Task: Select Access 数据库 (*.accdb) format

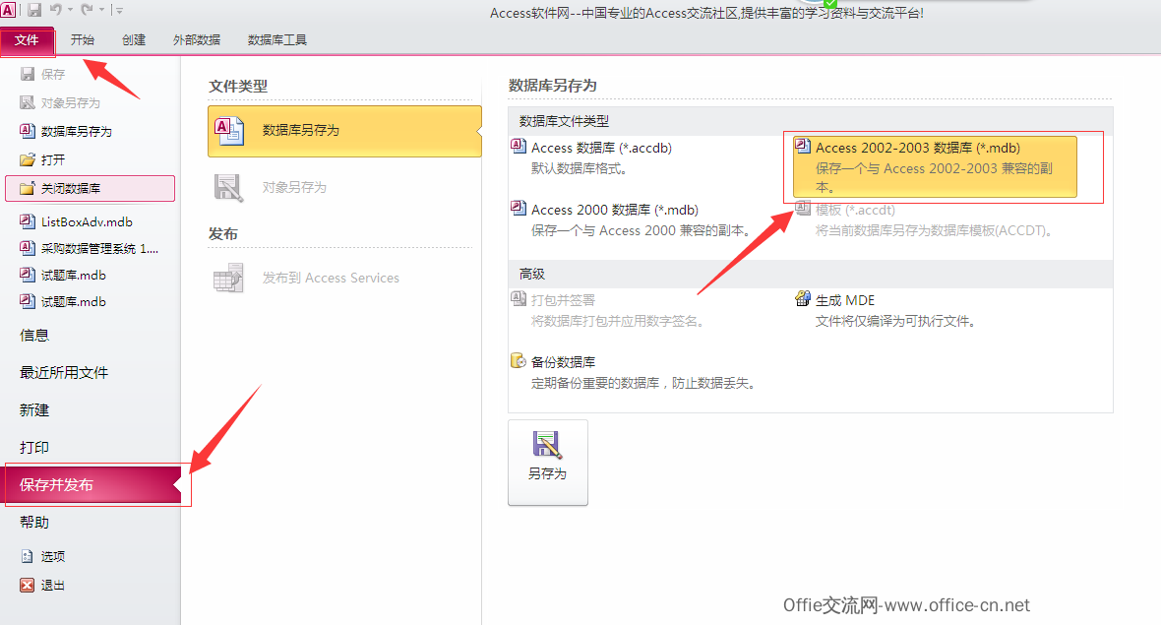Action: coord(601,148)
